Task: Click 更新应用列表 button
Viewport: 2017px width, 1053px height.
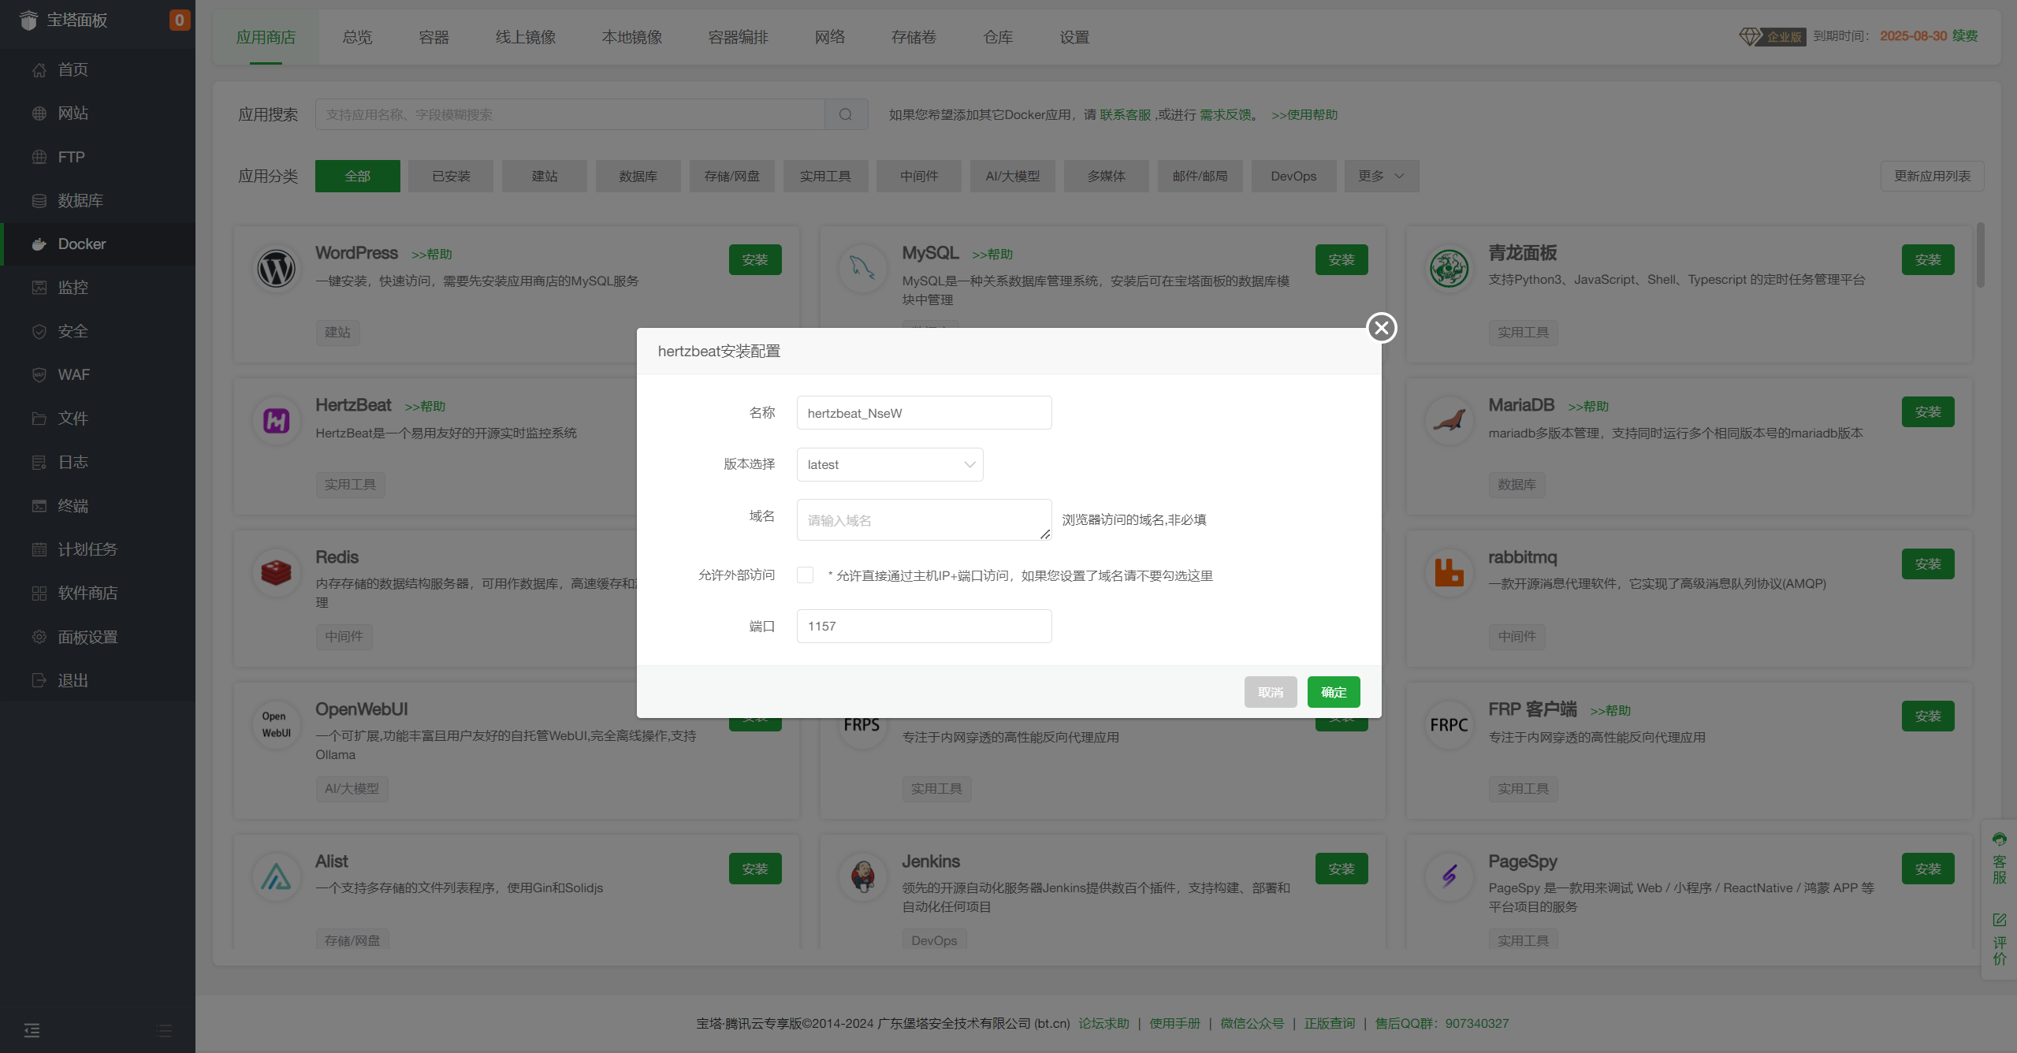Action: point(1932,177)
